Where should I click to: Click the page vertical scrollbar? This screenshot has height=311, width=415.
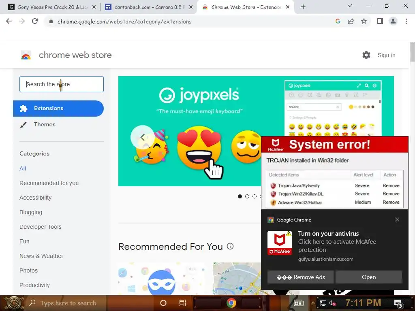pos(412,52)
